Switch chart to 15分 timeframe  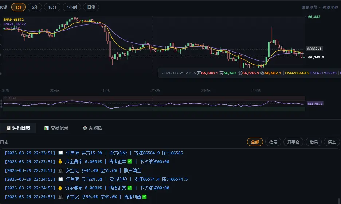[52, 7]
